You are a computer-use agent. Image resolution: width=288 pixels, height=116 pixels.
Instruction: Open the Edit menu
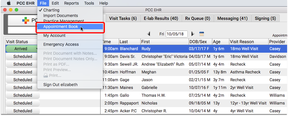[x=55, y=3]
